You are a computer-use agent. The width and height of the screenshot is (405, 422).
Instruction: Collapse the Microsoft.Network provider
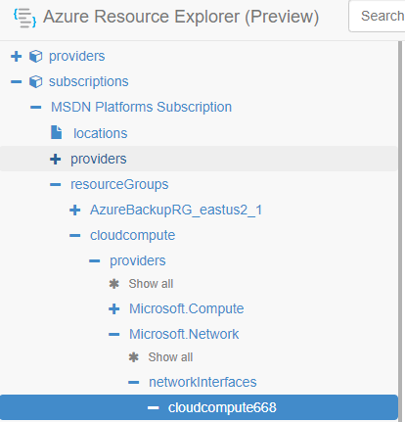[113, 334]
